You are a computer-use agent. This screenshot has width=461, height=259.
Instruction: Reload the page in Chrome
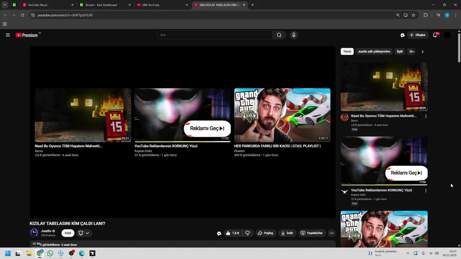pyautogui.click(x=22, y=15)
